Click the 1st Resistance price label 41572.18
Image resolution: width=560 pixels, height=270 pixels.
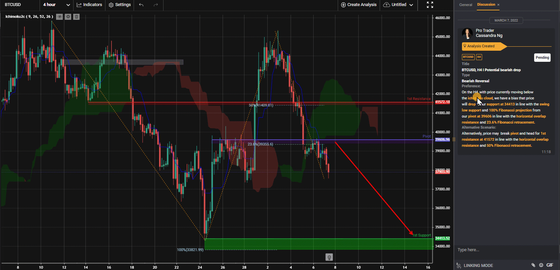coord(442,102)
